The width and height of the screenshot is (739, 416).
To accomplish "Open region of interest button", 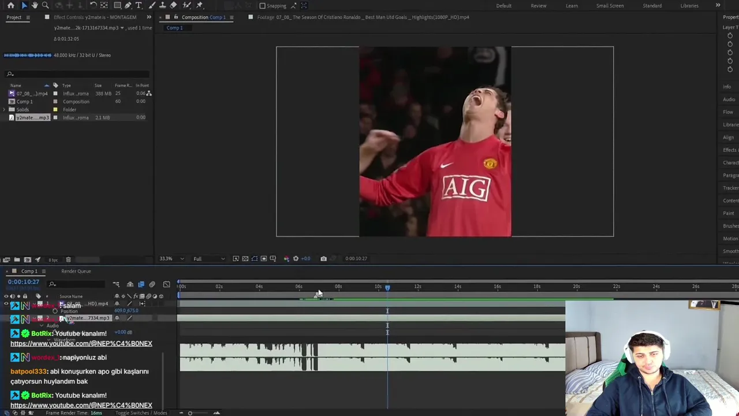I will coord(263,258).
